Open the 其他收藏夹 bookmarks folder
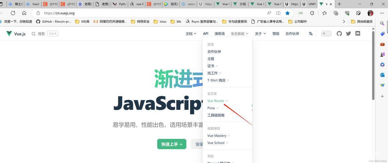This screenshot has width=388, height=163. [x=362, y=22]
